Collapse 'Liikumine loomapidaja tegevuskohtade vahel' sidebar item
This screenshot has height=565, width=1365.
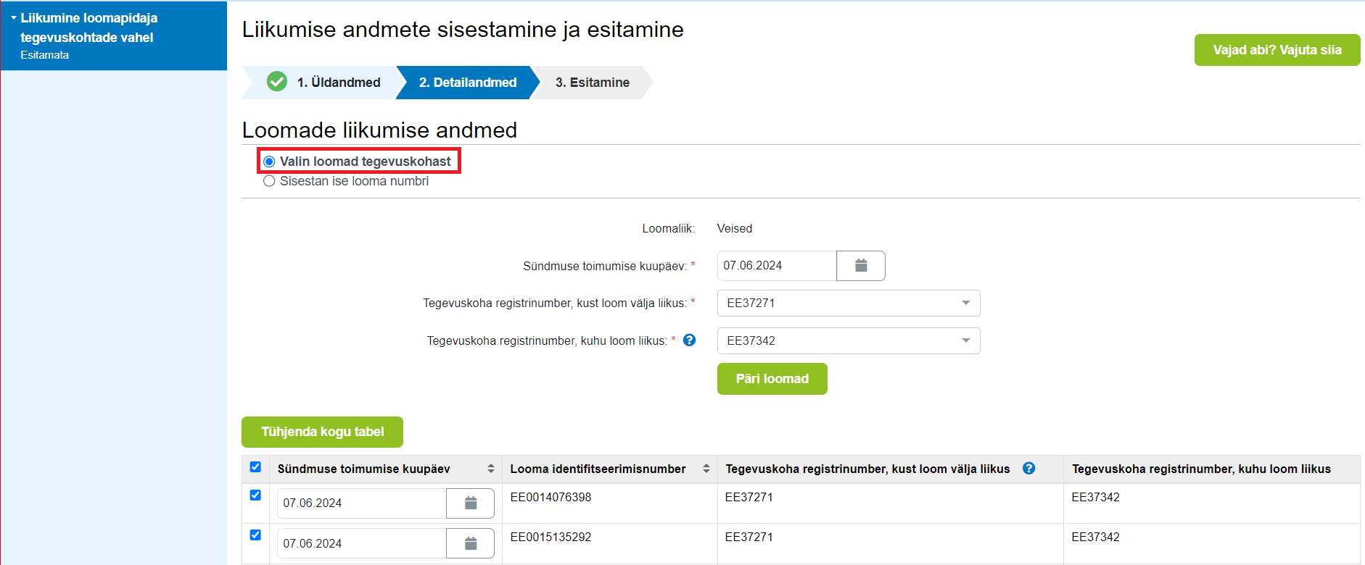point(14,18)
